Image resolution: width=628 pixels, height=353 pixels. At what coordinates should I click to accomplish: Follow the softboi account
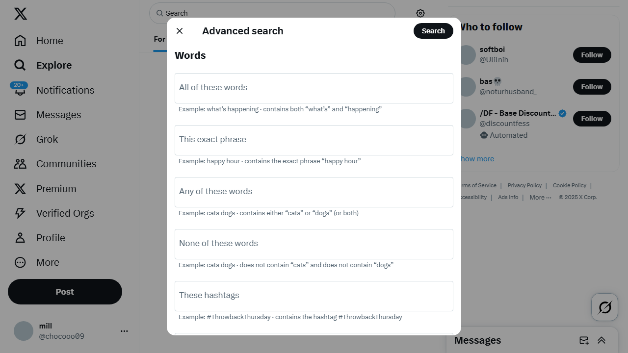592,55
